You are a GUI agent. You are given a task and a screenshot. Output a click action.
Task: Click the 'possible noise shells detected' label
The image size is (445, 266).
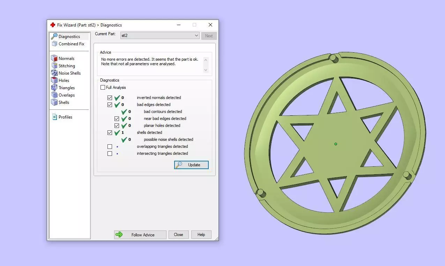point(168,139)
